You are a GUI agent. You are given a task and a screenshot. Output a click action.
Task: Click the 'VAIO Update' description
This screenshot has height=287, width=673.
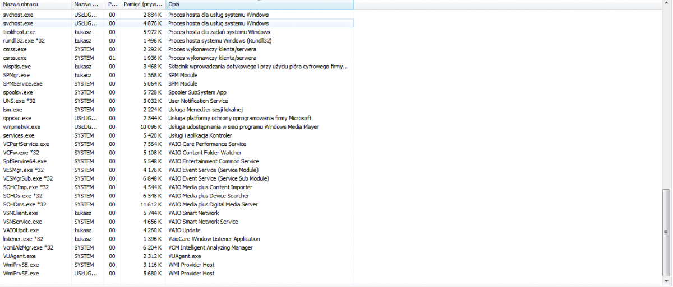point(184,230)
